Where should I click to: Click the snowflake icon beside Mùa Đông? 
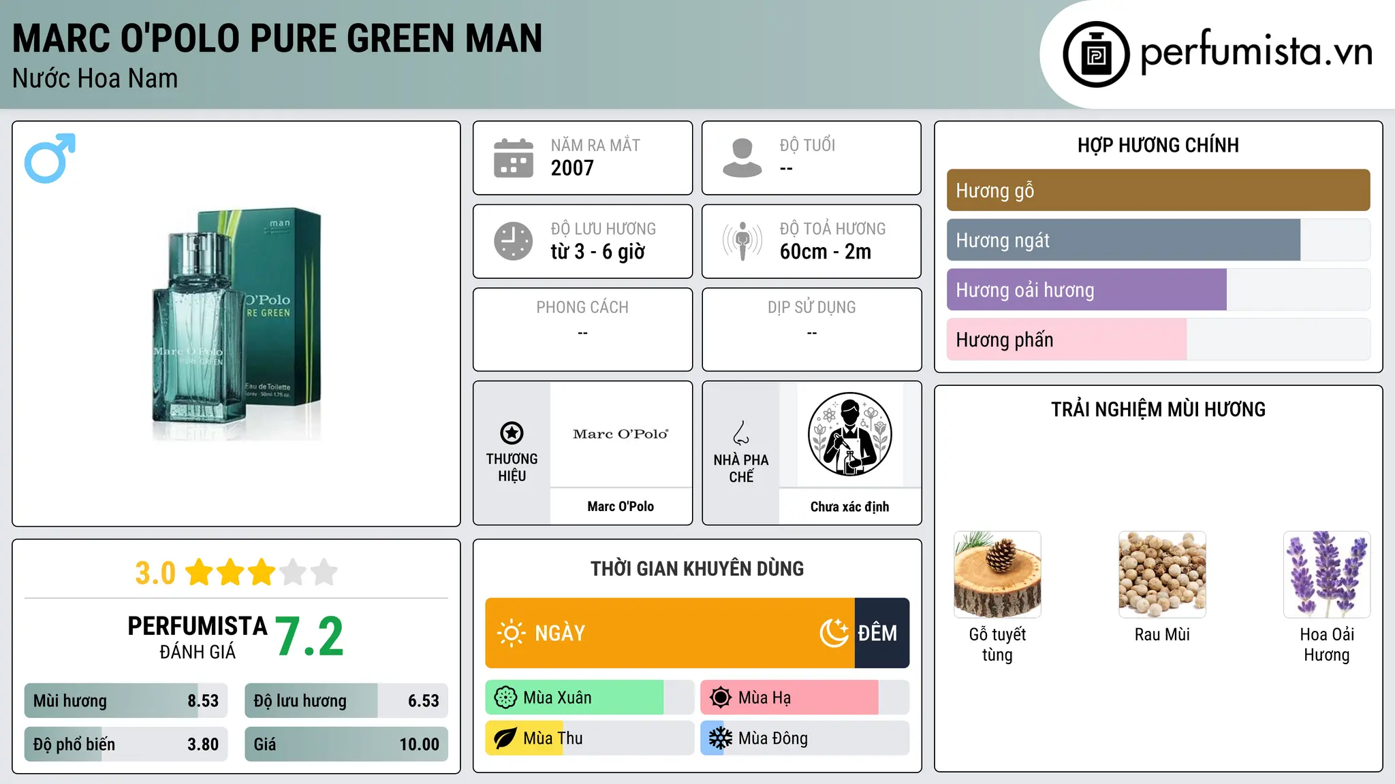point(721,738)
